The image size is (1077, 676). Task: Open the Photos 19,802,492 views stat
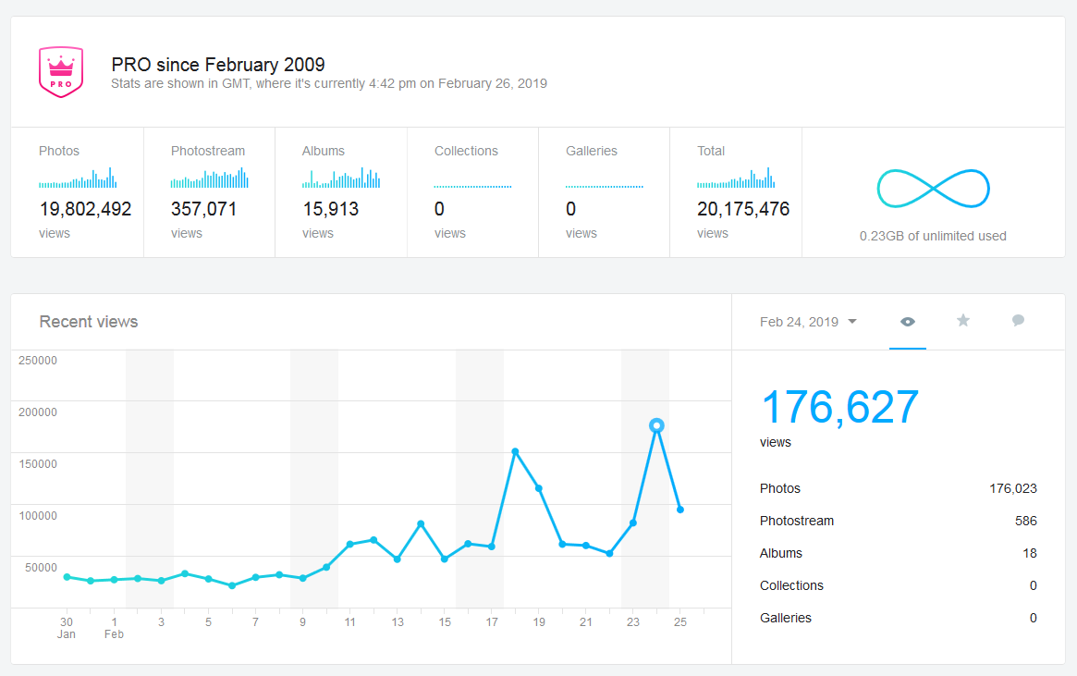(85, 210)
